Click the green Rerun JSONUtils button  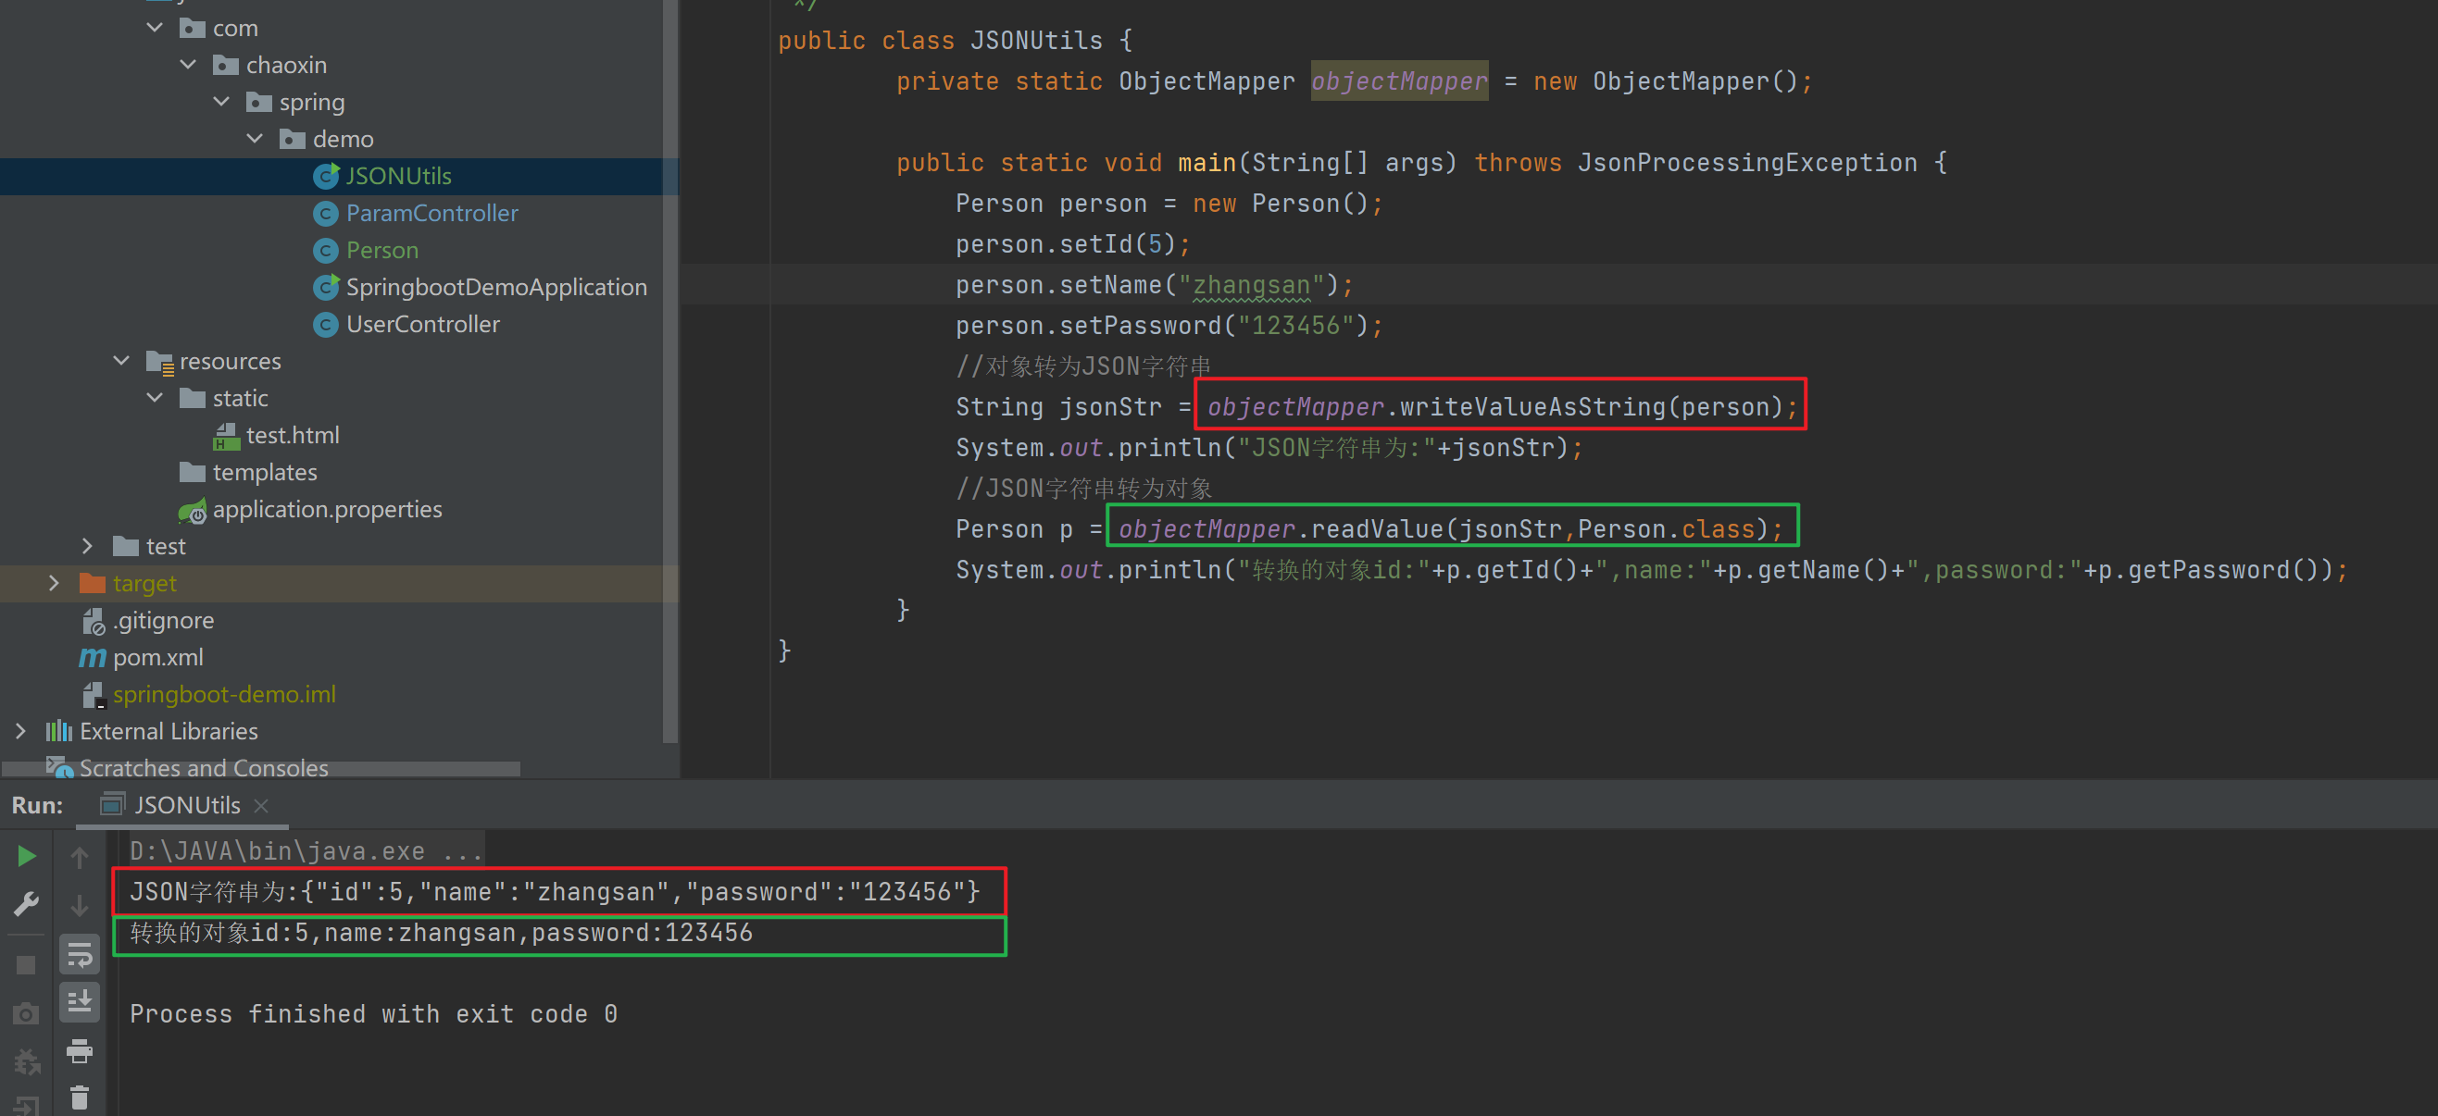[x=27, y=856]
